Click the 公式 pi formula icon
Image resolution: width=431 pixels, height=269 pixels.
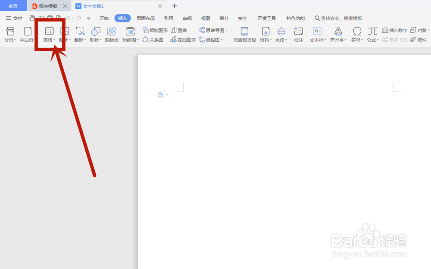click(373, 31)
